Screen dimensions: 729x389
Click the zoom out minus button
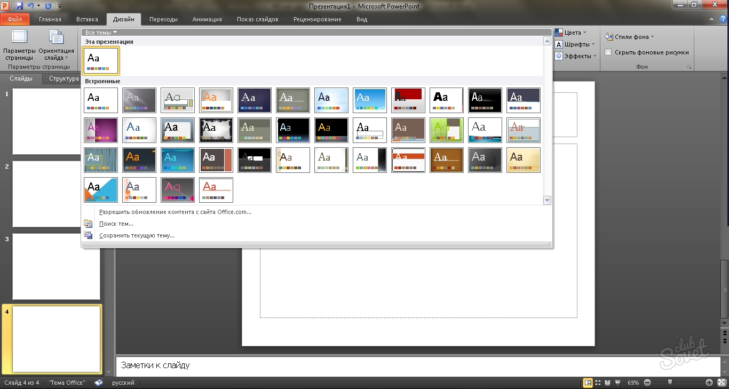point(647,383)
